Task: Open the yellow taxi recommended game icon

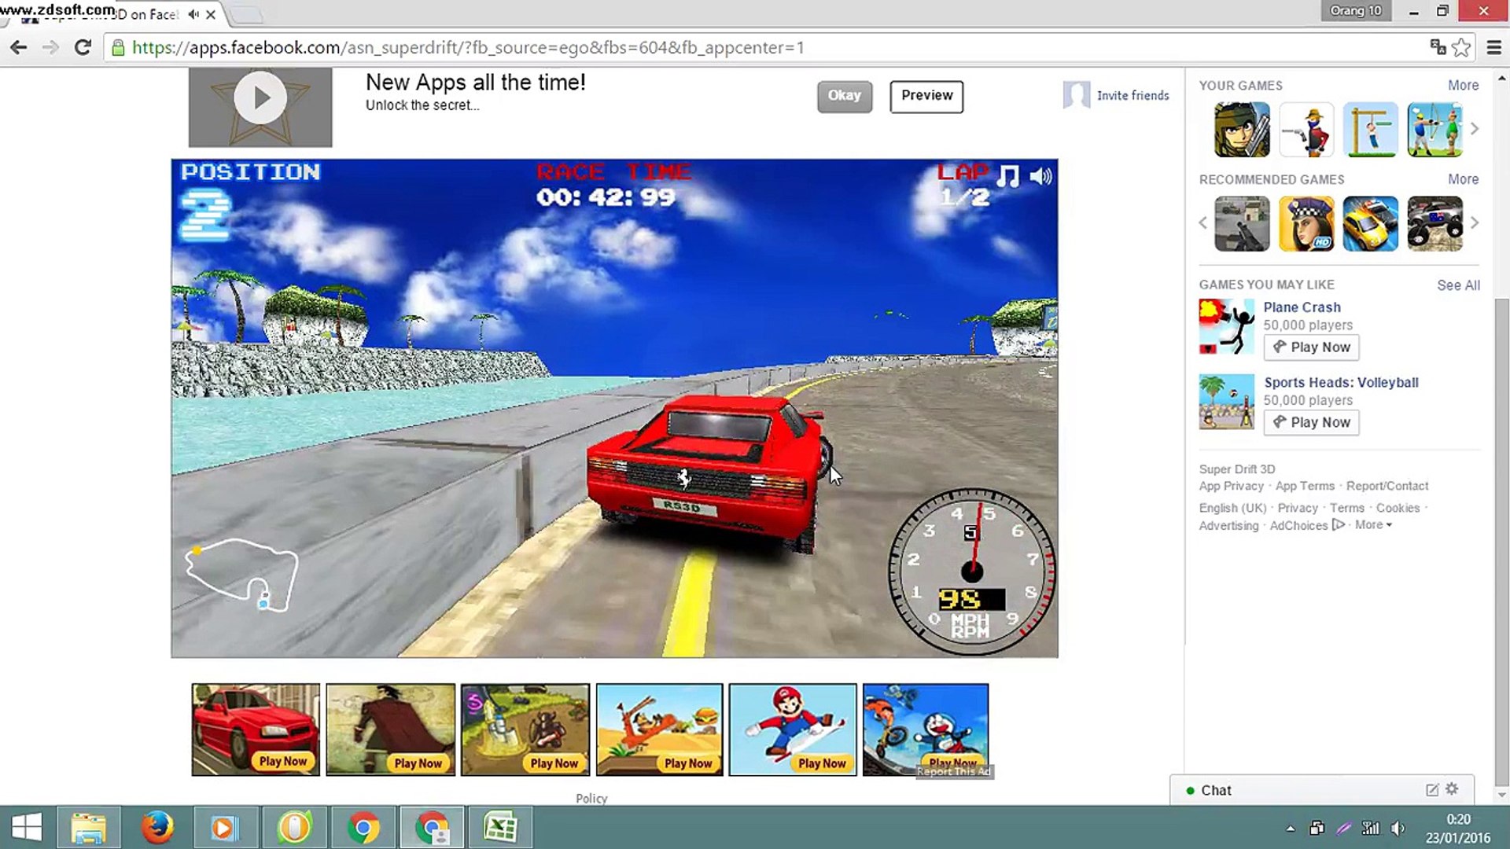Action: (x=1370, y=223)
